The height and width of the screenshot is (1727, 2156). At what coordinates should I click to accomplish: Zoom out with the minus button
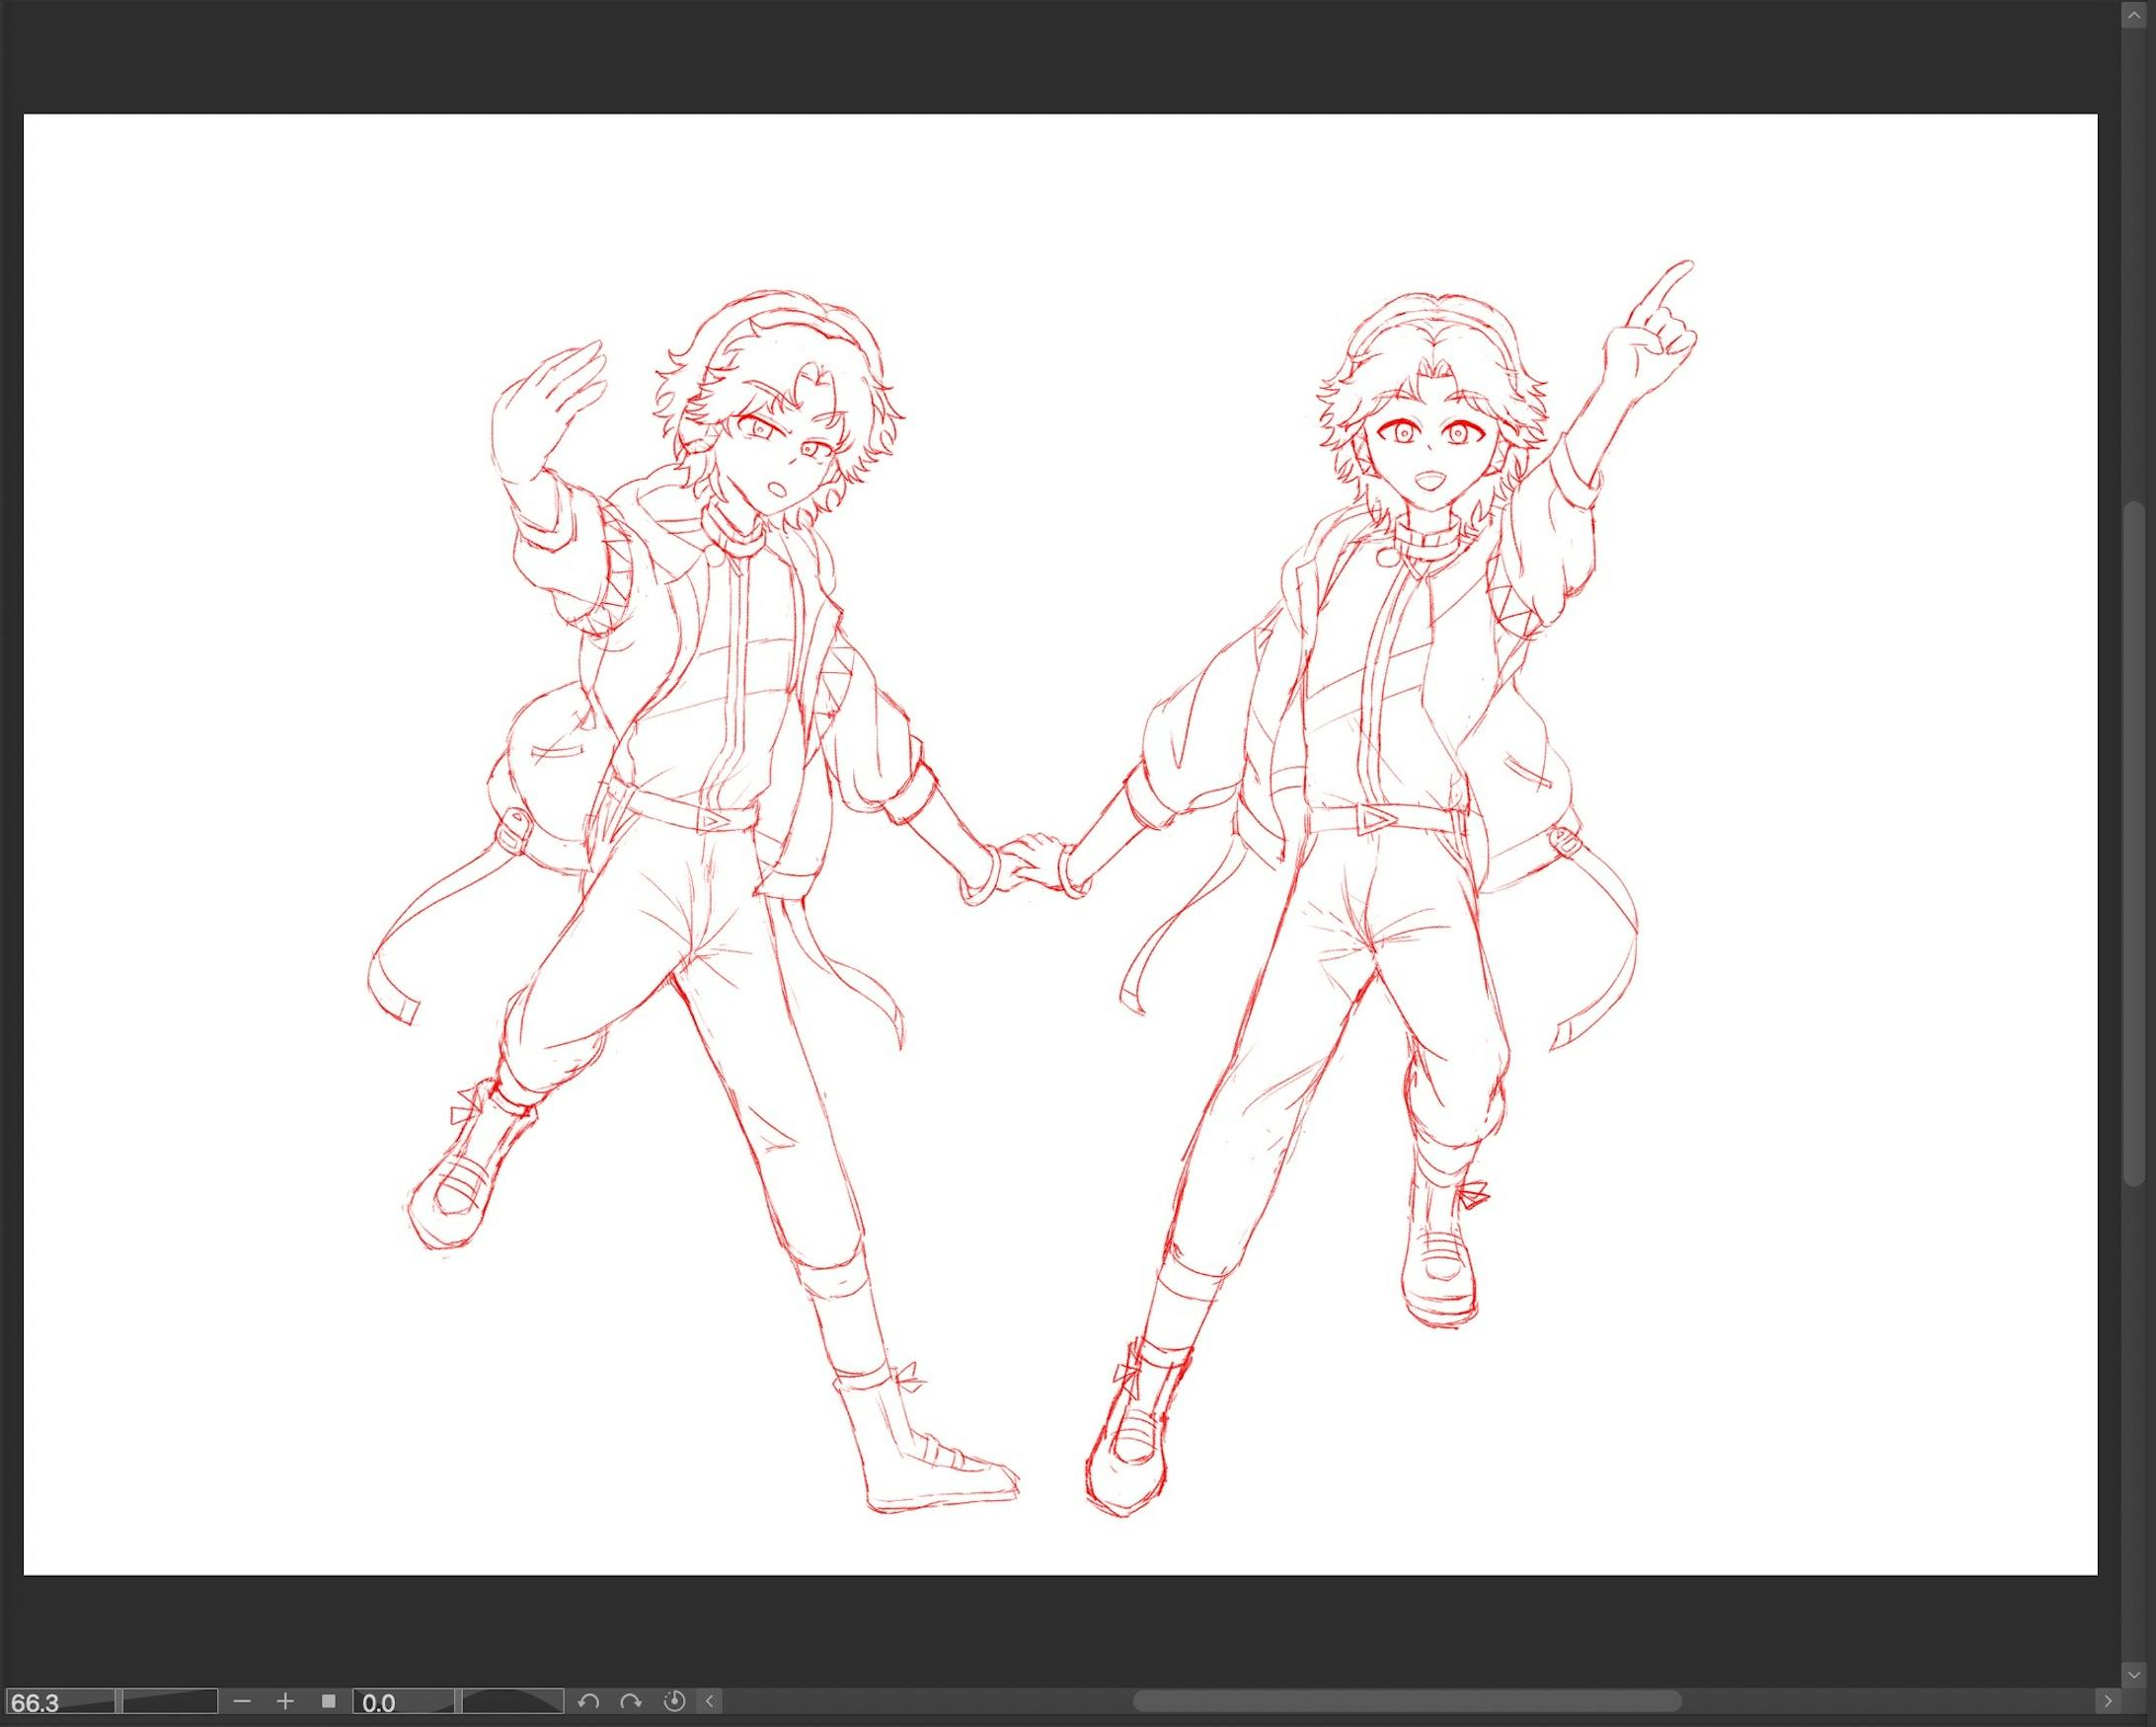(x=241, y=1701)
